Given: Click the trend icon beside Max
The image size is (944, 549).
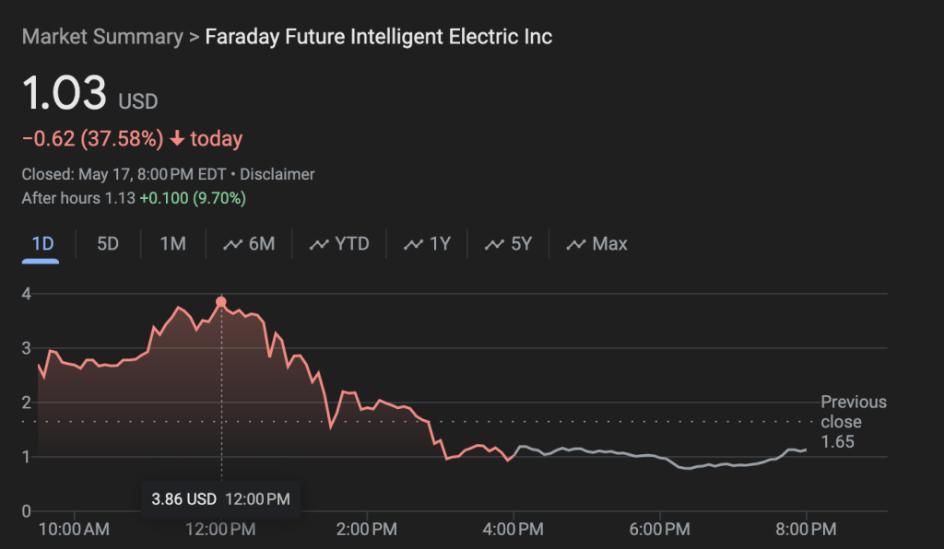Looking at the screenshot, I should click(x=576, y=244).
